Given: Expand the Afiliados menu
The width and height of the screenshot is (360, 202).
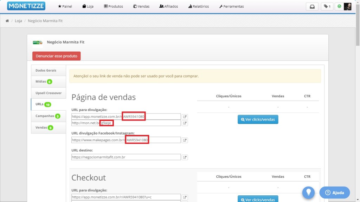Looking at the screenshot, I should coord(168,6).
